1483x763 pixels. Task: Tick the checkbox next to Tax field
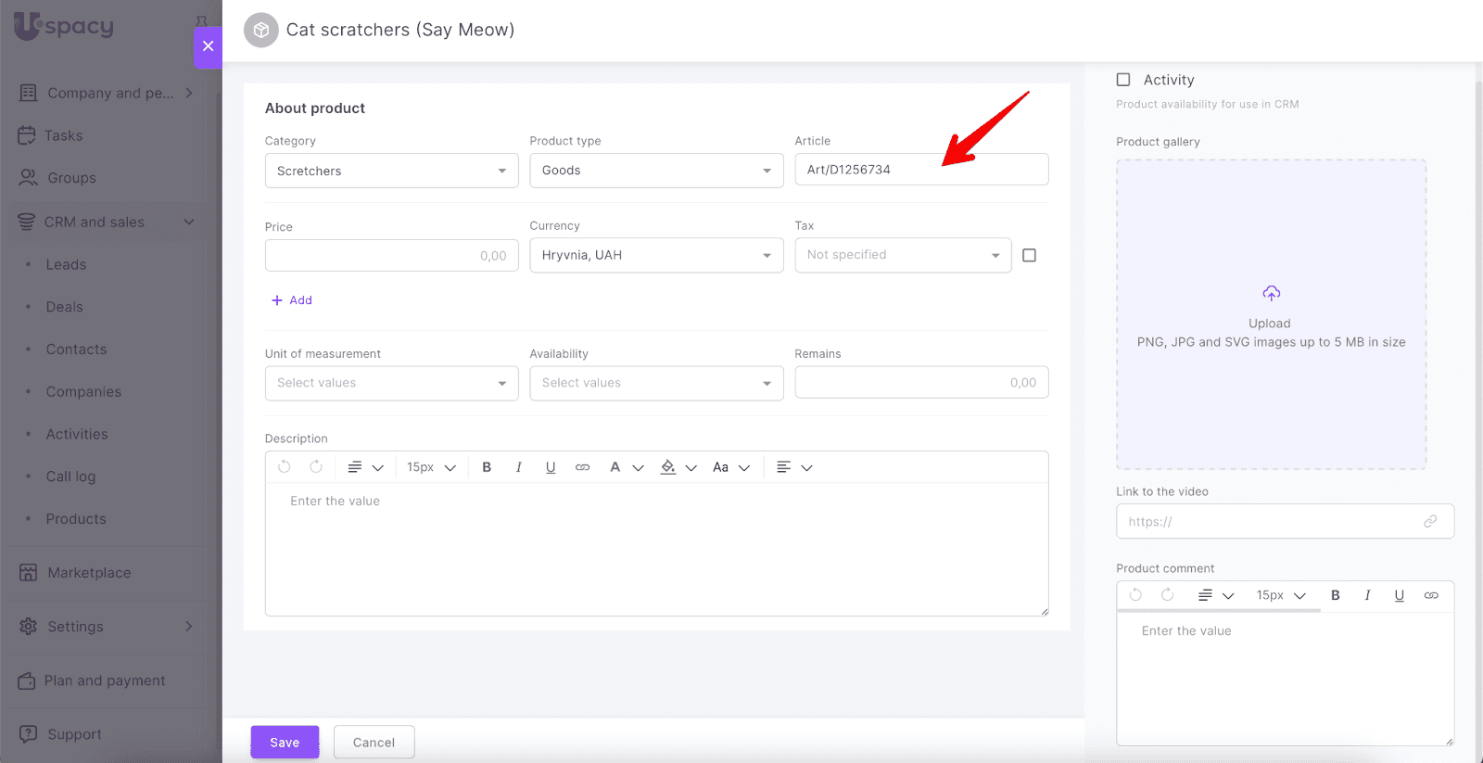coord(1029,255)
